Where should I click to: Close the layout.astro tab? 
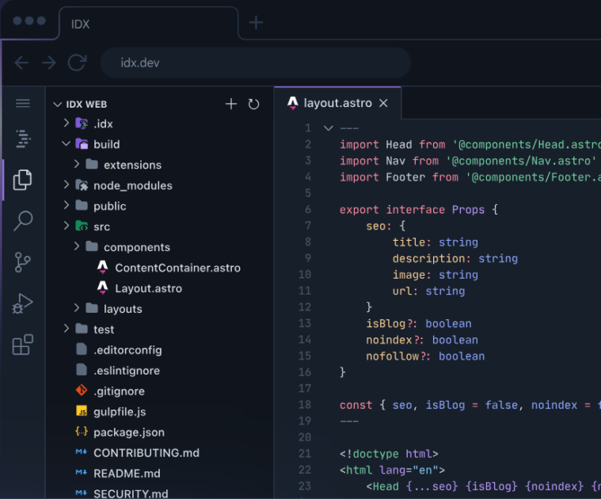coord(383,103)
